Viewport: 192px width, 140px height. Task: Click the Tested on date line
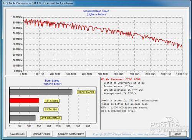[x=124, y=83]
